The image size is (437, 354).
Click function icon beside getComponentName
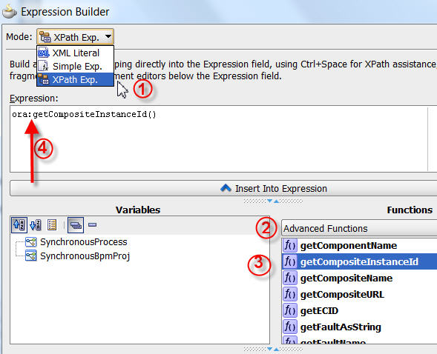(290, 245)
